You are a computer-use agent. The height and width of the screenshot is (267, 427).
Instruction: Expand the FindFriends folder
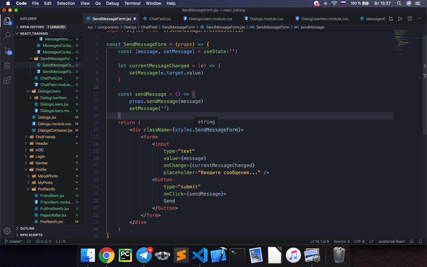click(x=45, y=137)
